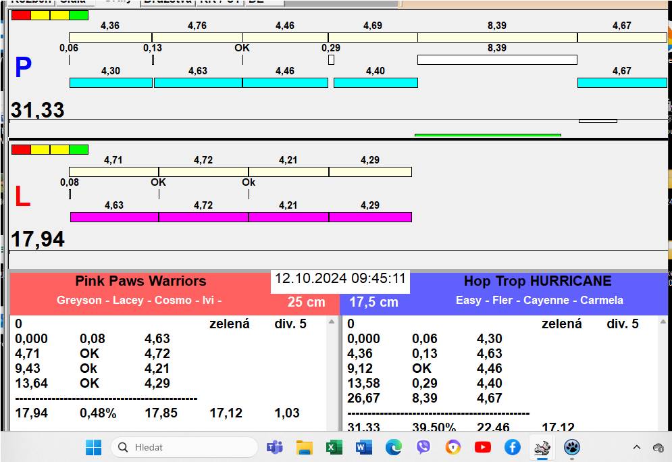672x462 pixels.
Task: Open the Viber app icon
Action: tap(423, 447)
